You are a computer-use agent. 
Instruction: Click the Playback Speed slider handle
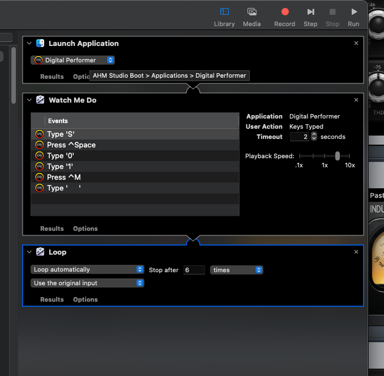pyautogui.click(x=338, y=156)
